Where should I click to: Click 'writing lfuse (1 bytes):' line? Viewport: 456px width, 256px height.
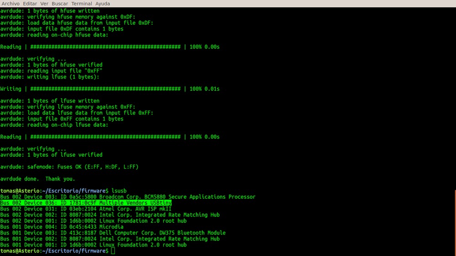click(50, 77)
